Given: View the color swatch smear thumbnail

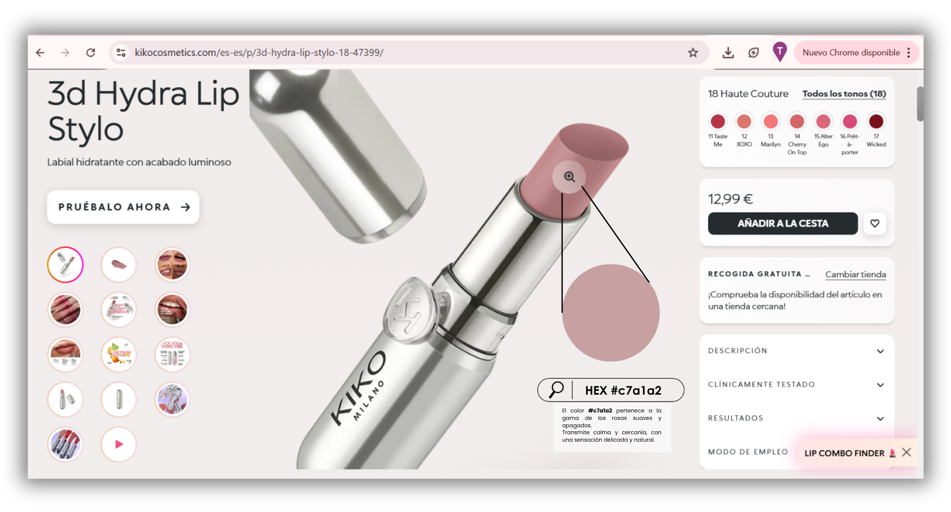Looking at the screenshot, I should (119, 265).
